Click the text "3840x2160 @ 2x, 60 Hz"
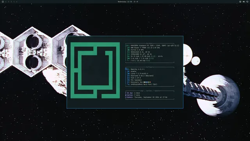 pyautogui.click(x=140, y=52)
